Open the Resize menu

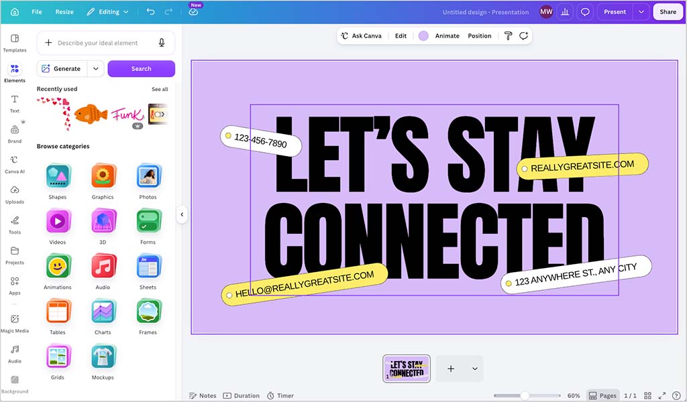coord(64,12)
